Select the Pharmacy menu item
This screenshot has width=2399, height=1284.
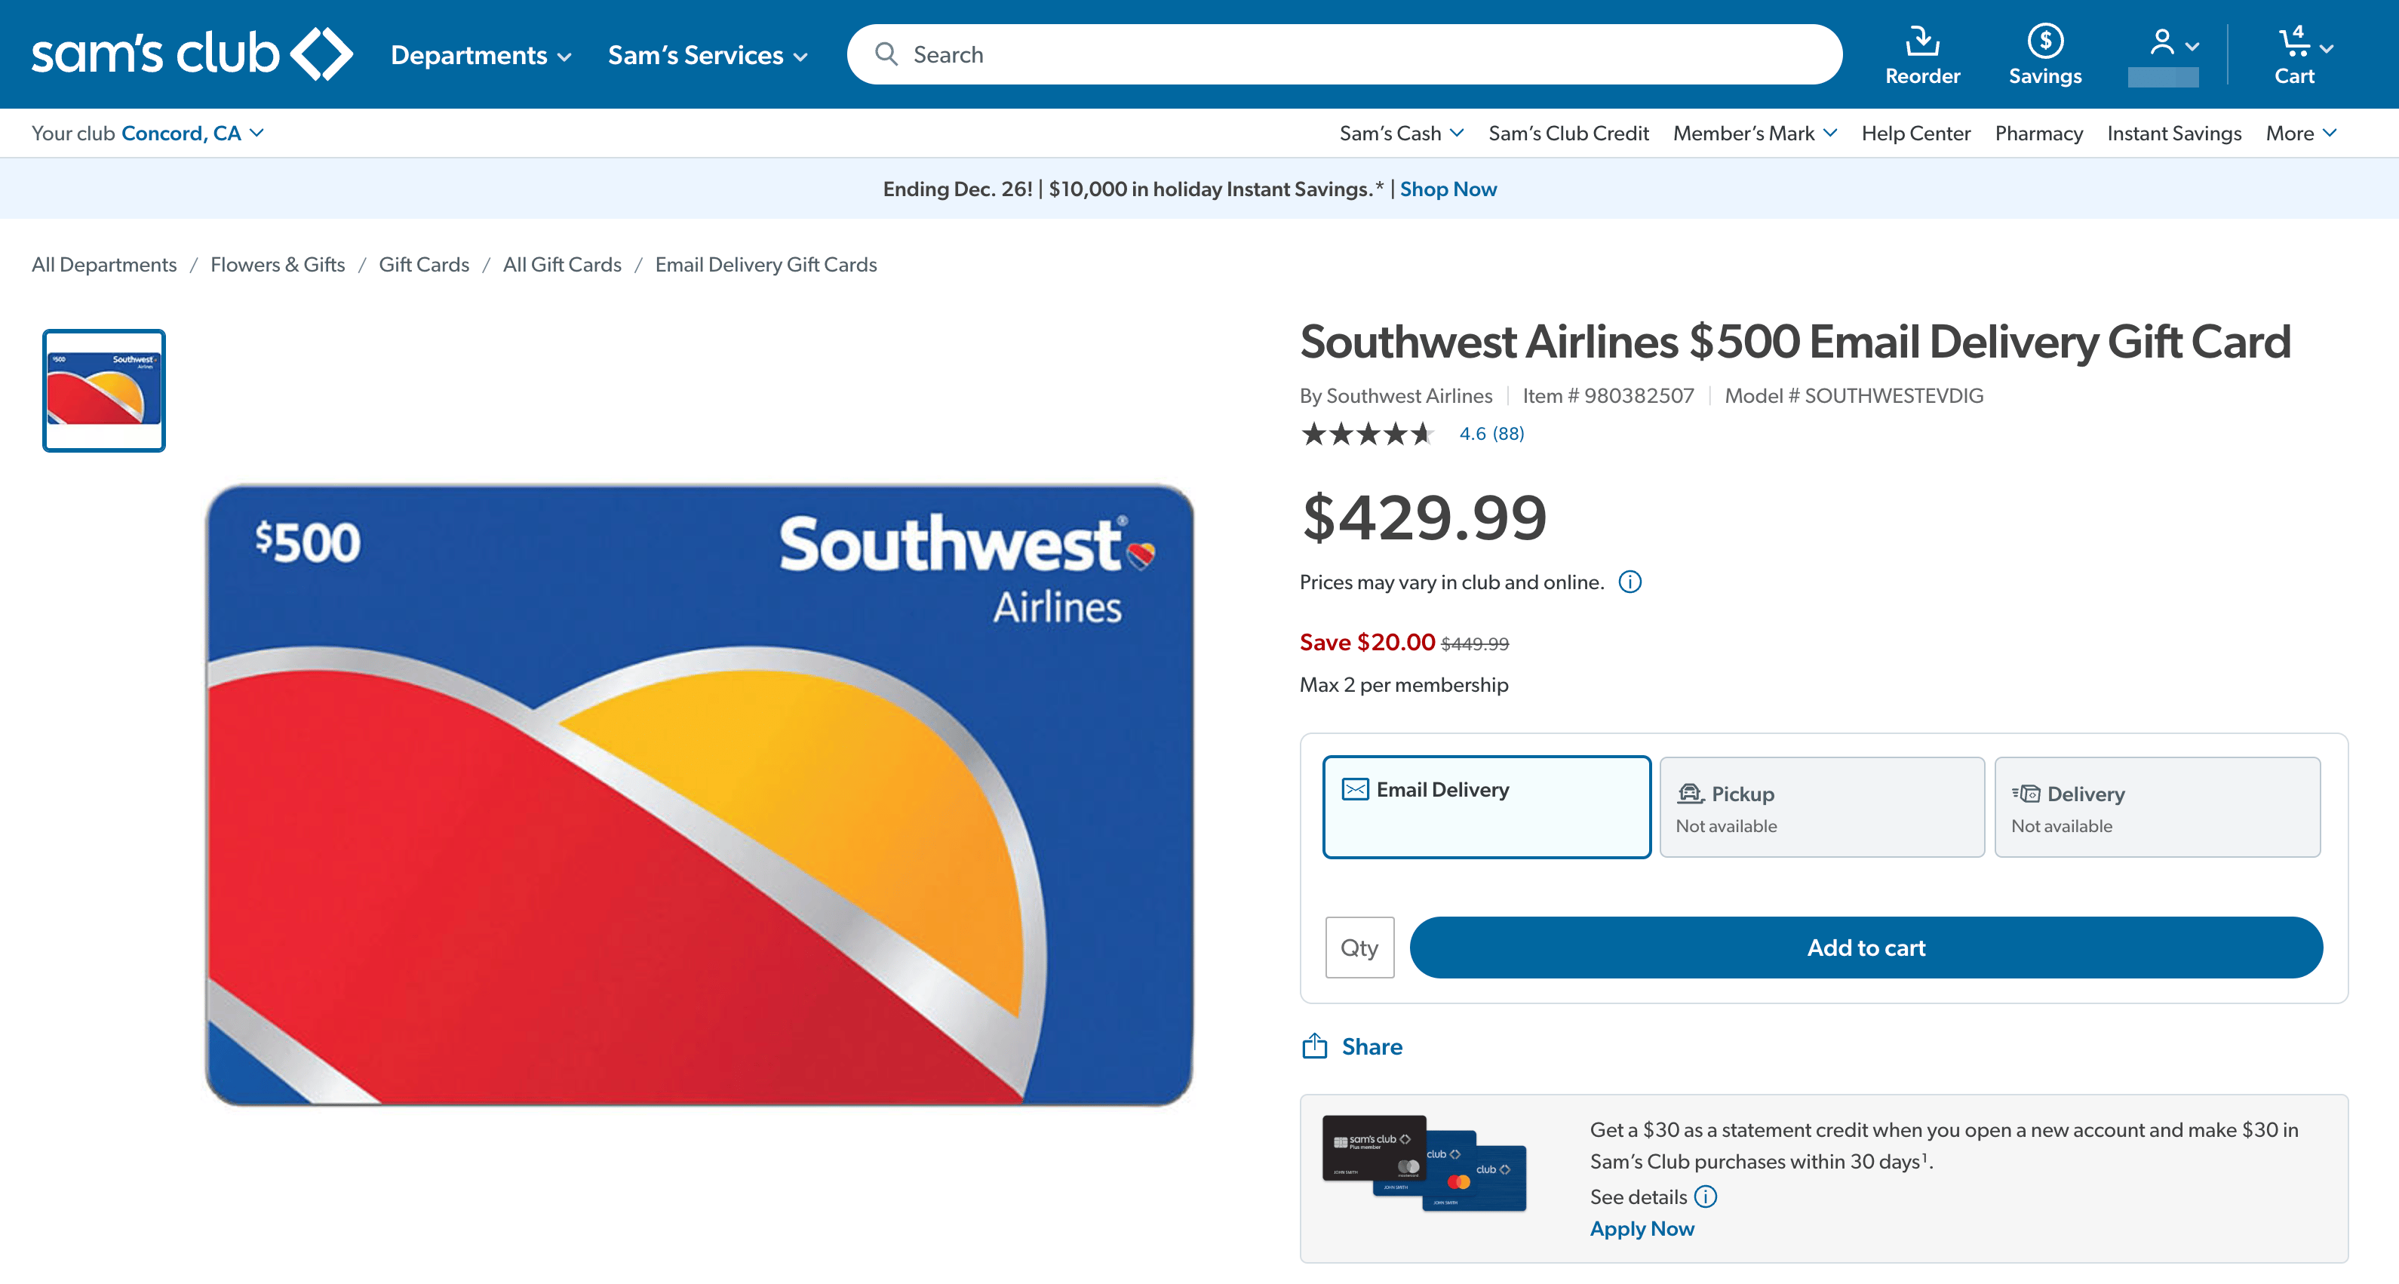click(2038, 132)
